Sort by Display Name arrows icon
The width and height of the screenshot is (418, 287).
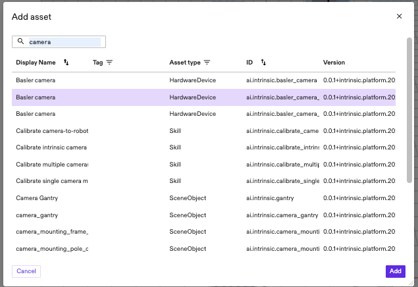66,63
